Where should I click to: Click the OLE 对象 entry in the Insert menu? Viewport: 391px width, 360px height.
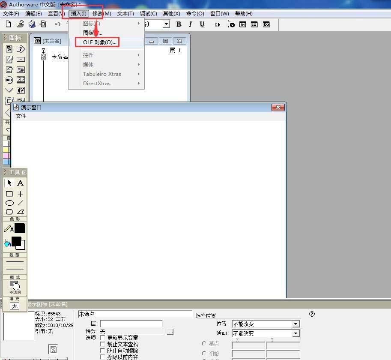coord(97,42)
